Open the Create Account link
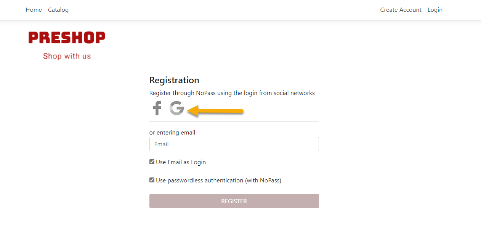Image resolution: width=481 pixels, height=228 pixels. click(401, 10)
